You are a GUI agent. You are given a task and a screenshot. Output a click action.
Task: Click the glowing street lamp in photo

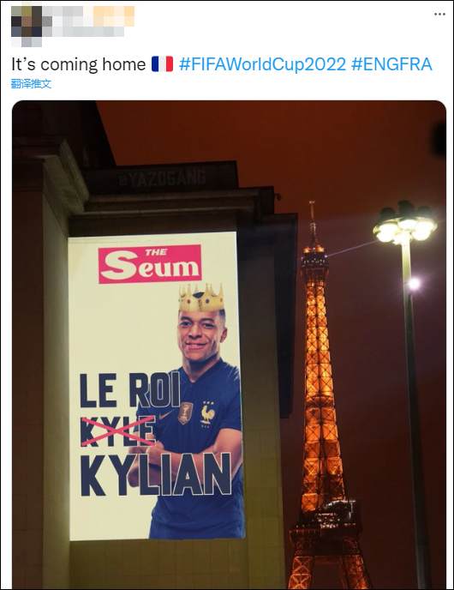tap(405, 225)
